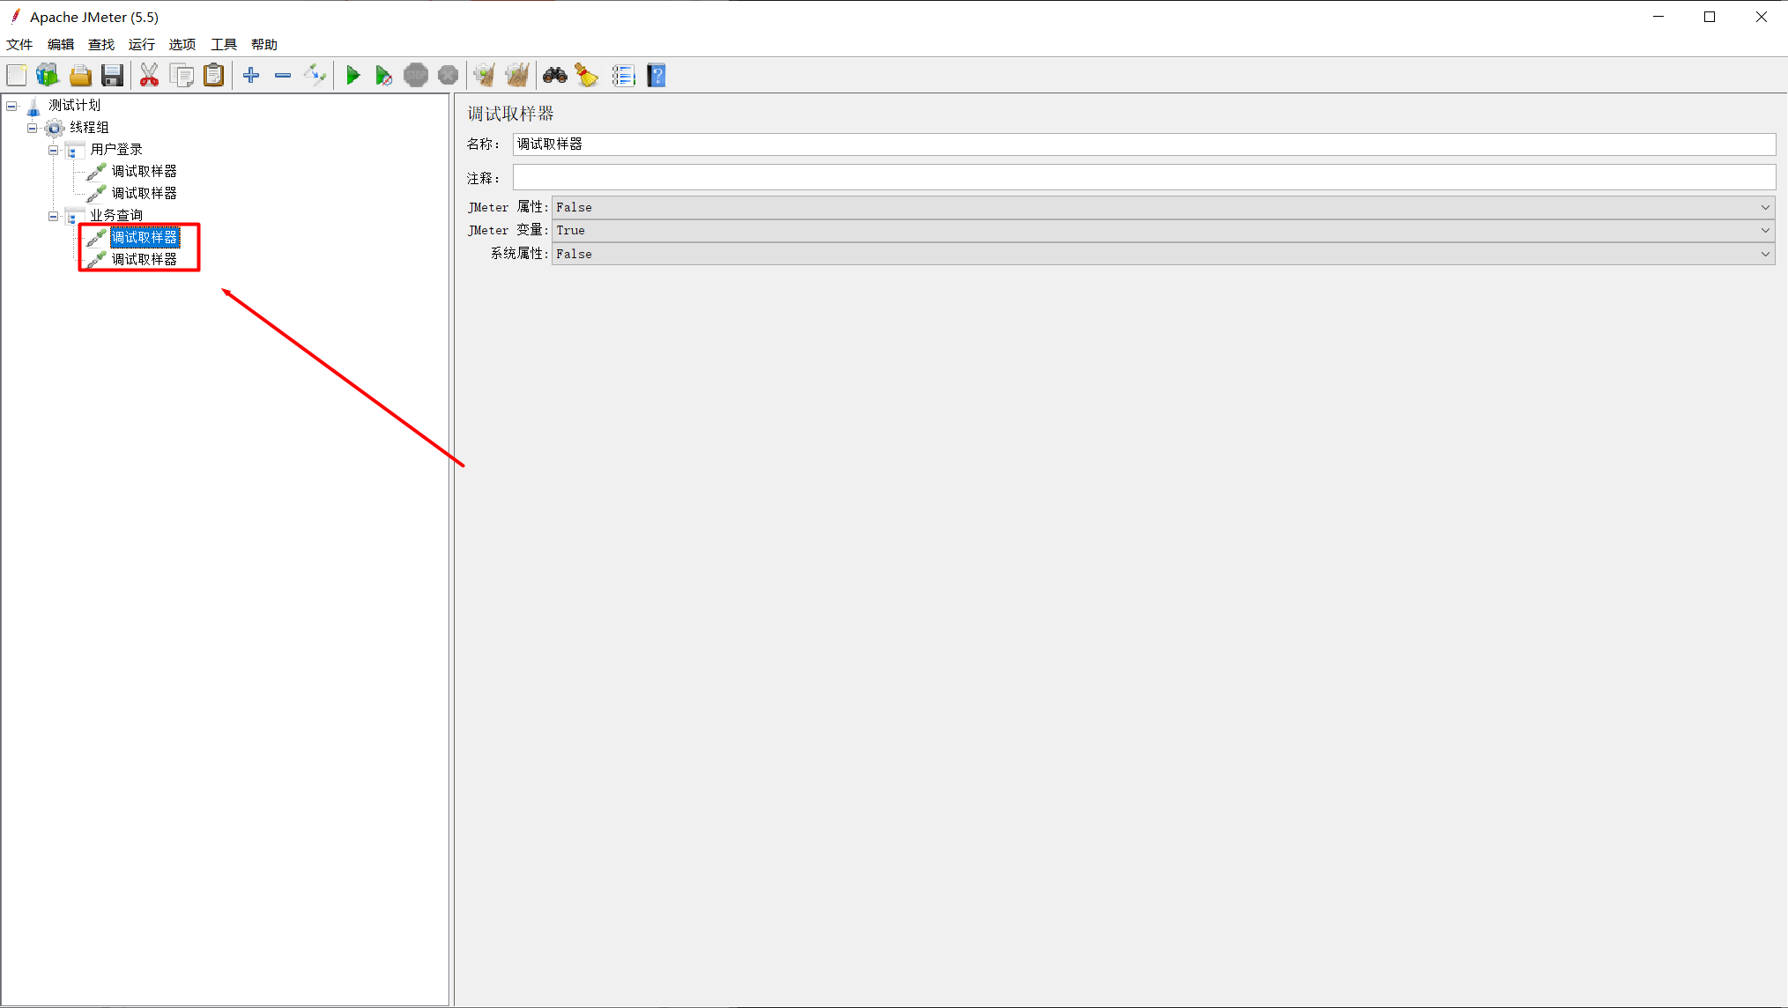This screenshot has height=1008, width=1788.
Task: Close the JMeter window
Action: pos(1761,17)
